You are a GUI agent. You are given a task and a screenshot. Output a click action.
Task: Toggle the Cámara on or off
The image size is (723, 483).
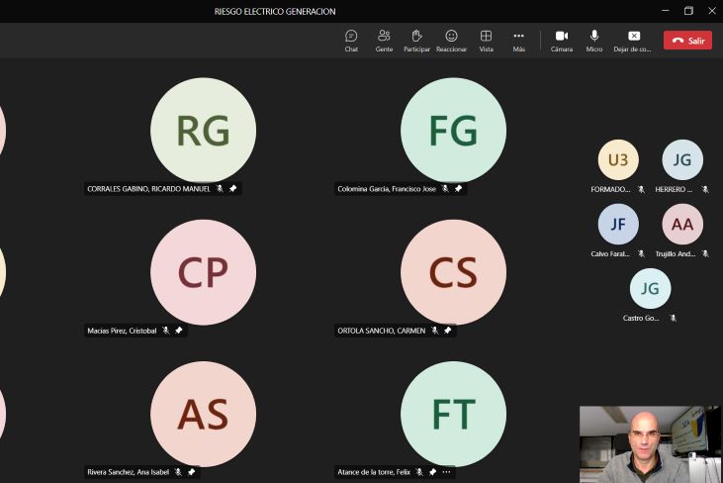(x=562, y=41)
